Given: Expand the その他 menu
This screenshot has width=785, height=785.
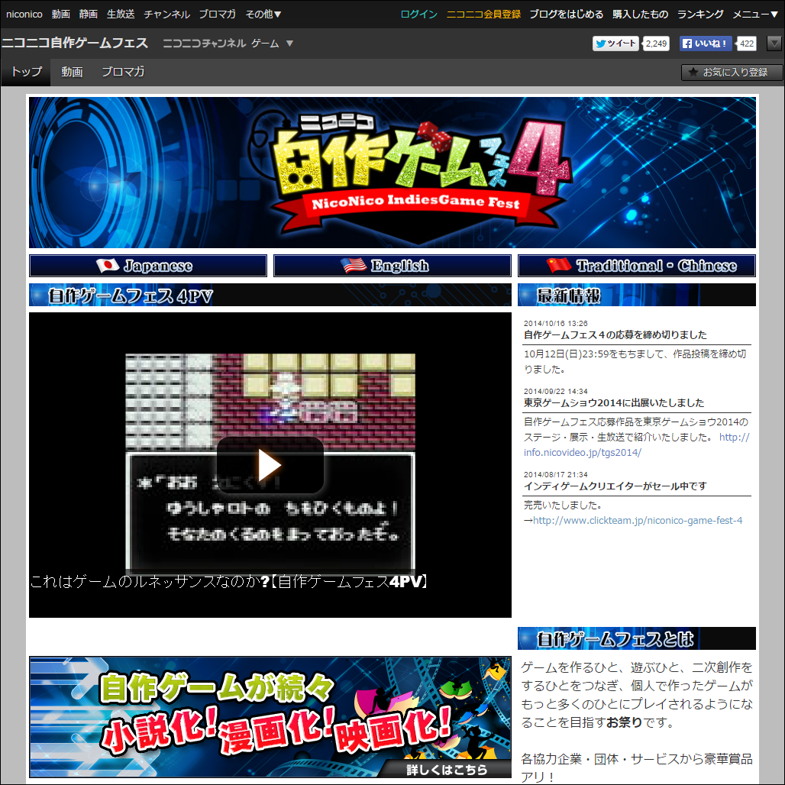Looking at the screenshot, I should pyautogui.click(x=264, y=13).
